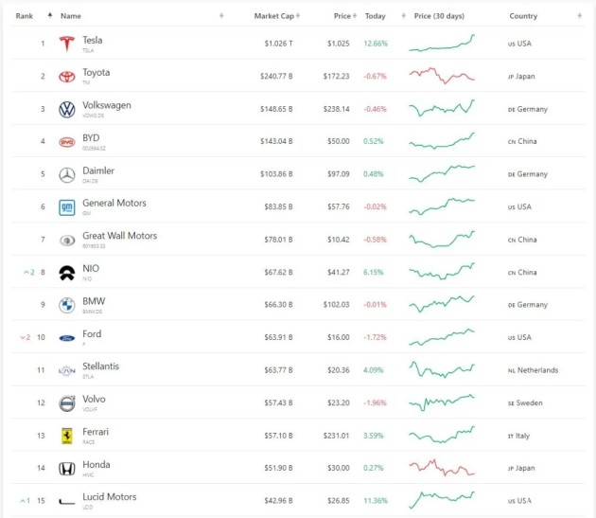This screenshot has height=518, width=596.
Task: Click the General Motors logo icon
Action: [66, 207]
